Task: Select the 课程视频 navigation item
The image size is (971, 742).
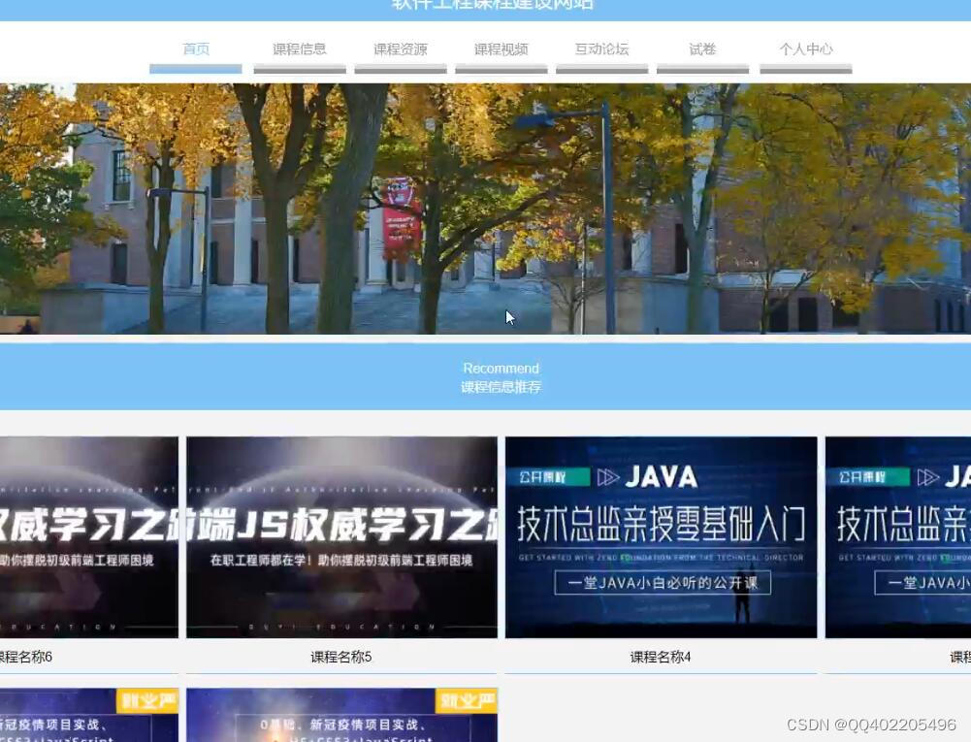Action: [500, 48]
